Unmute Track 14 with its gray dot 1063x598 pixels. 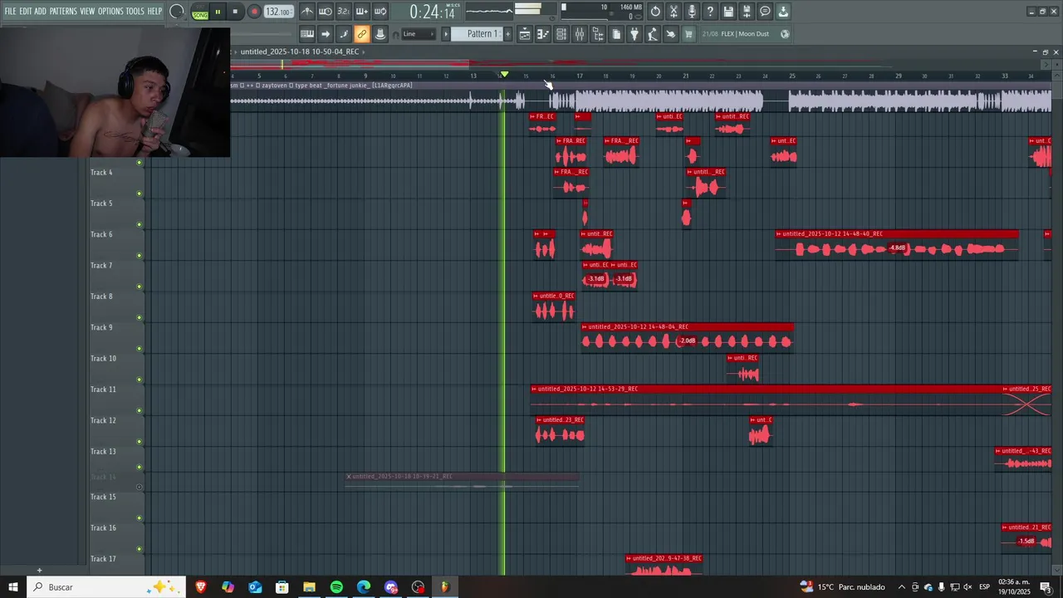(x=140, y=488)
